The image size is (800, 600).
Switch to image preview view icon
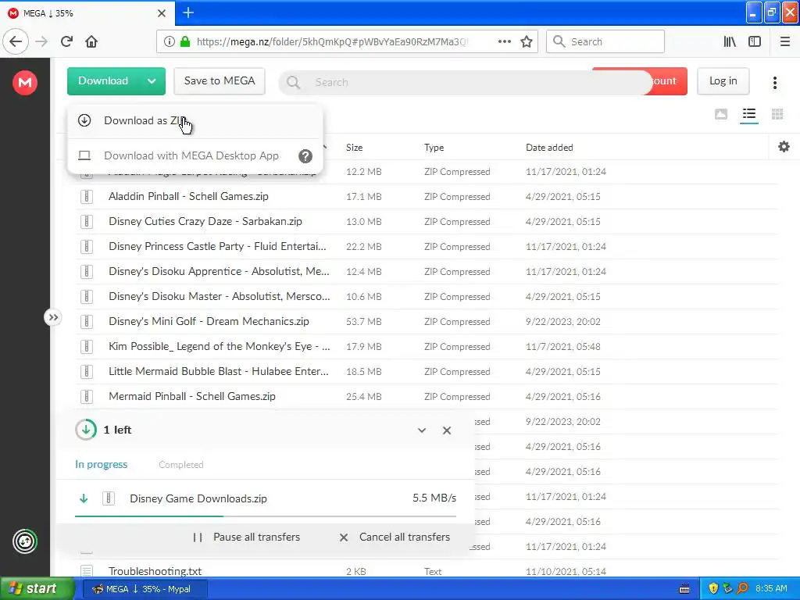point(721,114)
